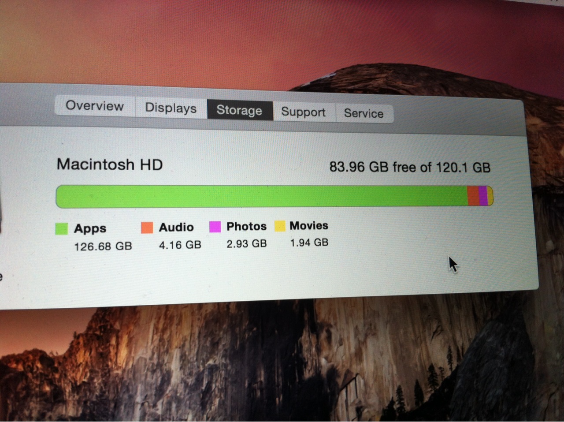Click the '126.68 GB' Apps value

pyautogui.click(x=103, y=246)
